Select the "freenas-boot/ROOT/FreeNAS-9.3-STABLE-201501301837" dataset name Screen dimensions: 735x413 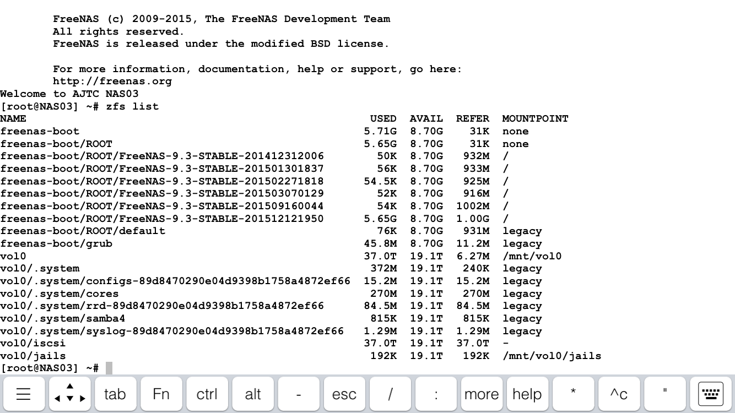[x=162, y=169]
